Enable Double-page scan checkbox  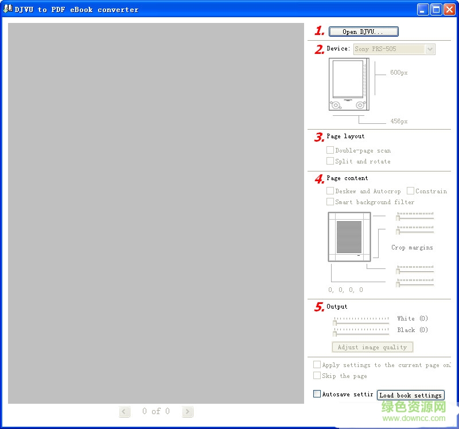(330, 150)
